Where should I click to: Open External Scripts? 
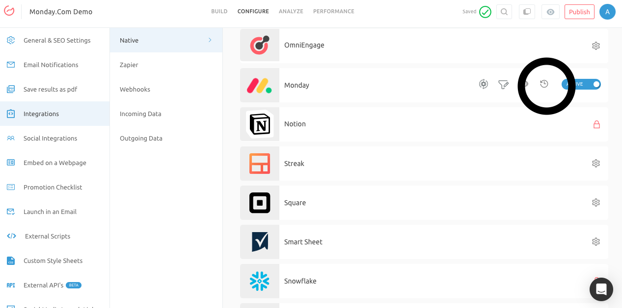coord(54,236)
